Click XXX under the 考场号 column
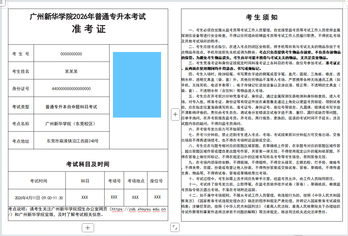The height and width of the screenshot is (236, 348). [114, 197]
